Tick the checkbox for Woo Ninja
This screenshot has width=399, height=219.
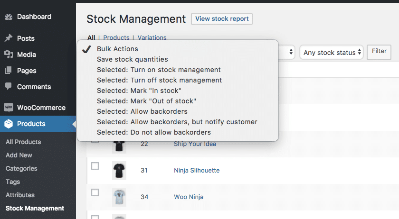point(95,192)
